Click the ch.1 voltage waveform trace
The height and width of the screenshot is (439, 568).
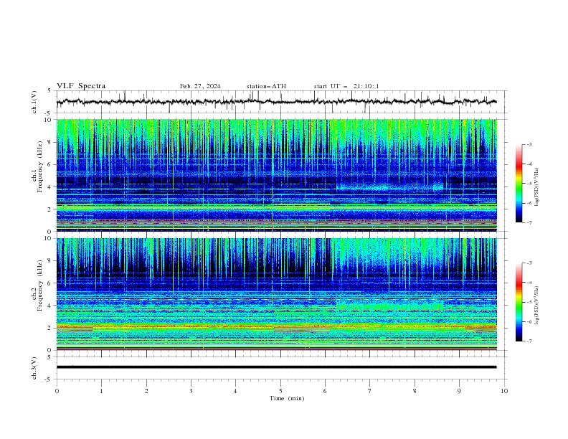click(276, 102)
